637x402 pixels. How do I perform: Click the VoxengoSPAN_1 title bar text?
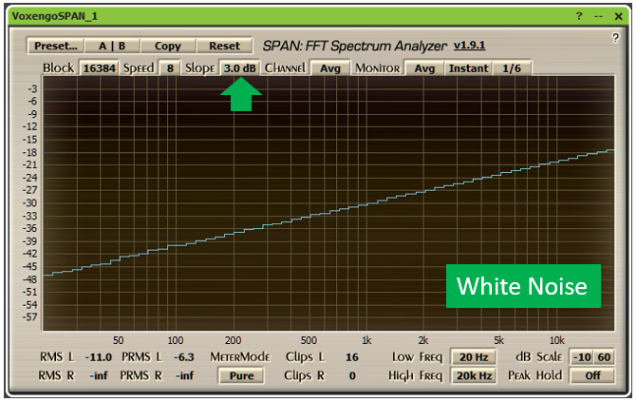point(54,16)
